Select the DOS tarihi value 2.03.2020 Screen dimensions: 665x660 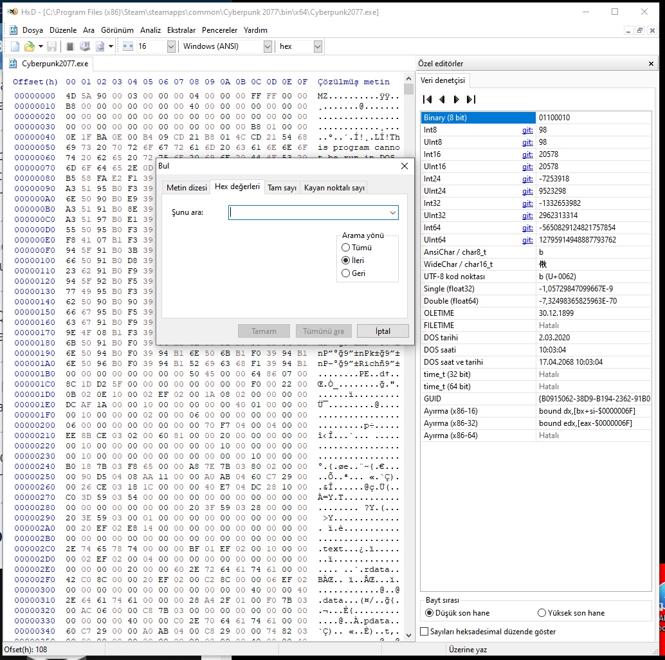[x=554, y=338]
